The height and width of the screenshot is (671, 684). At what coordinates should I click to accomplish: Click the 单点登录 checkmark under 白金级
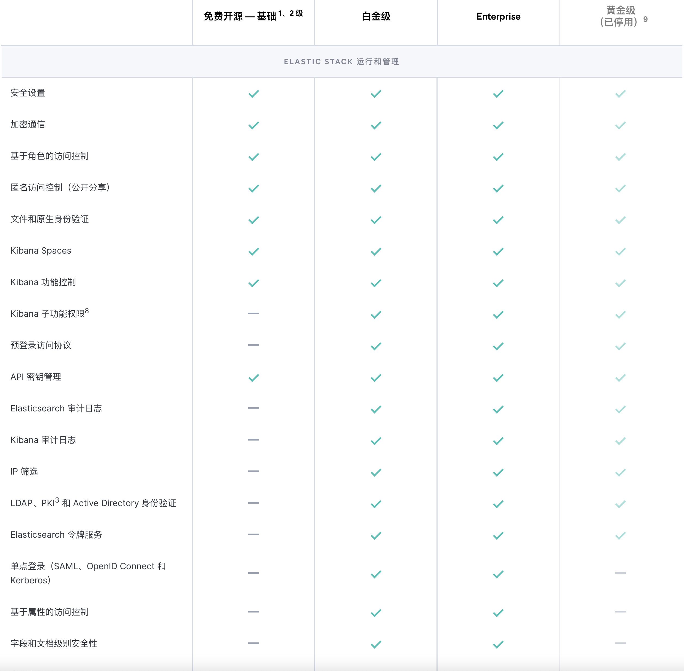(x=376, y=574)
